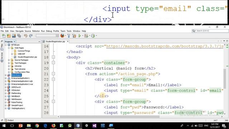
Task: Open the Navigate menu
Action: pyautogui.click(x=19, y=31)
